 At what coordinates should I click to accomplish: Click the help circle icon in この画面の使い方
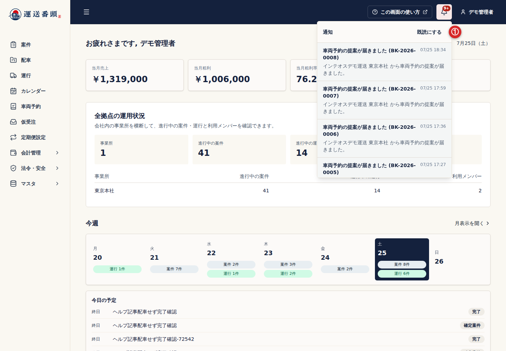click(375, 12)
